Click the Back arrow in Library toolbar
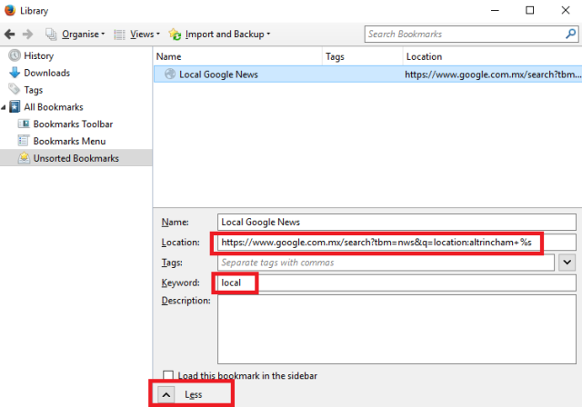582x407 pixels. [10, 35]
